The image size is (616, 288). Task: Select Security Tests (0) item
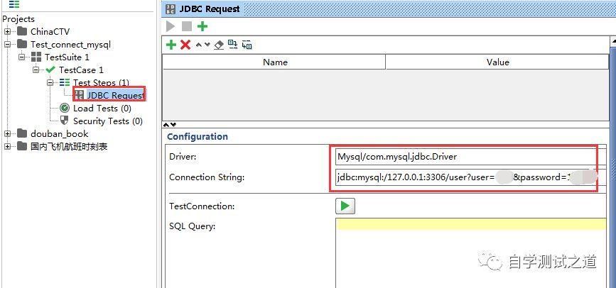[108, 121]
